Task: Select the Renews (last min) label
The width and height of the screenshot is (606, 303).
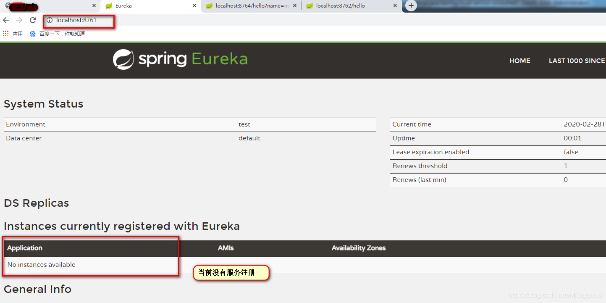Action: click(x=420, y=180)
